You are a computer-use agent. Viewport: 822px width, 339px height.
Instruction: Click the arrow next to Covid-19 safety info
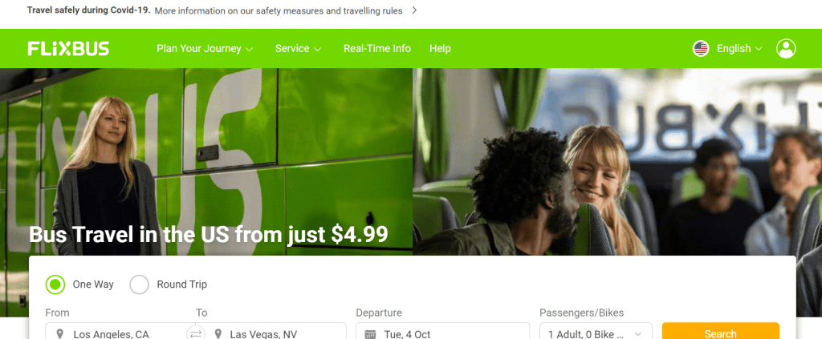tap(414, 10)
